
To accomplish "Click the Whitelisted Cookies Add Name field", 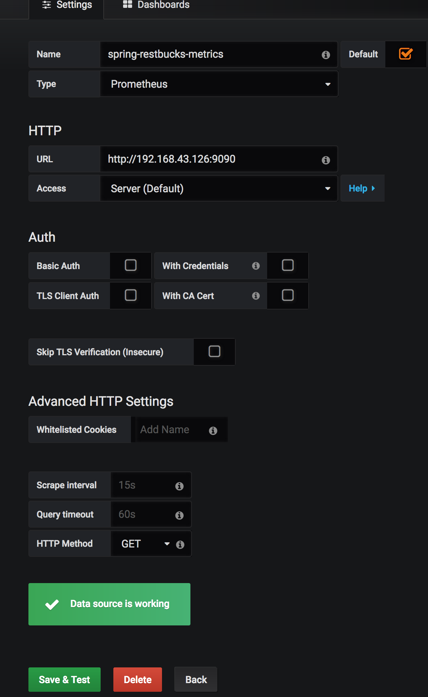I will (181, 430).
